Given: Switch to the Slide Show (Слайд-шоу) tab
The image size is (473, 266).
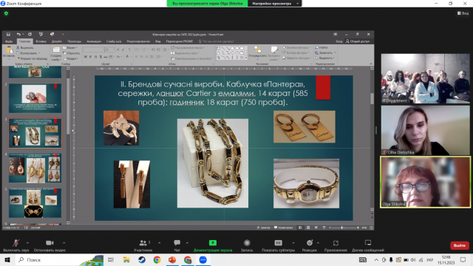Looking at the screenshot, I should [x=114, y=41].
